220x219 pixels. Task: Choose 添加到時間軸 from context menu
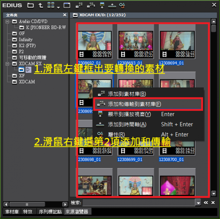point(127,124)
